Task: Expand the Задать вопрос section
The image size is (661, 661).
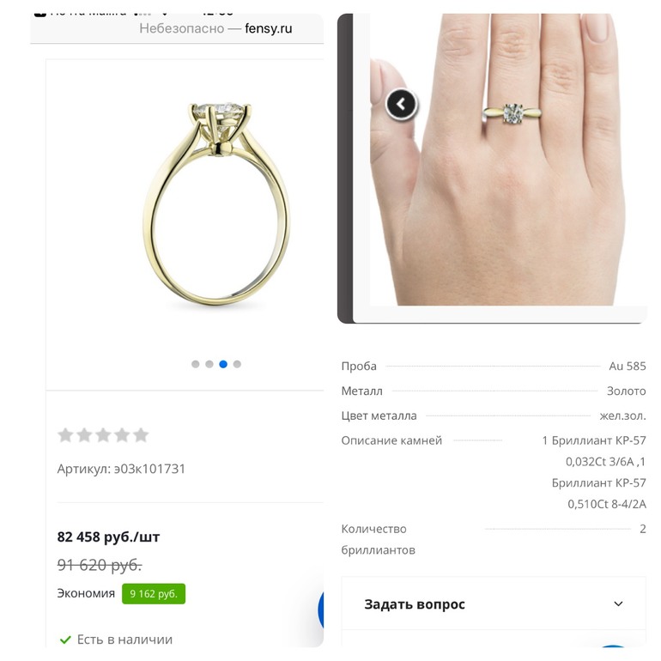Action: [x=494, y=603]
